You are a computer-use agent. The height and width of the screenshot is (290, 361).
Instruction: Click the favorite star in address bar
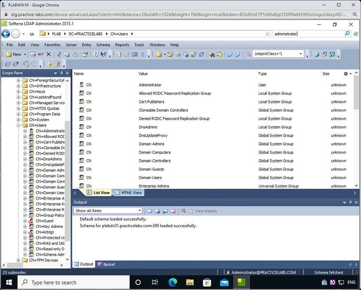[267, 34]
